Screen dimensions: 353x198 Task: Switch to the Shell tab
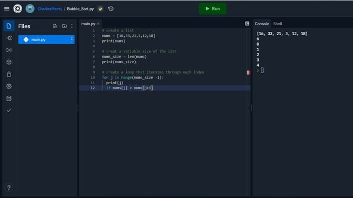tap(277, 24)
